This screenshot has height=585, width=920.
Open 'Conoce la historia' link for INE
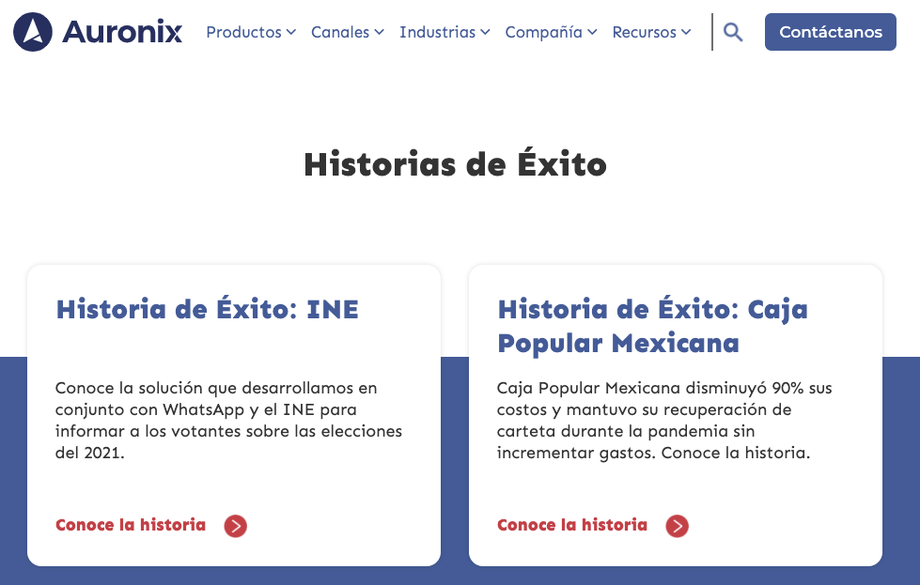click(131, 525)
